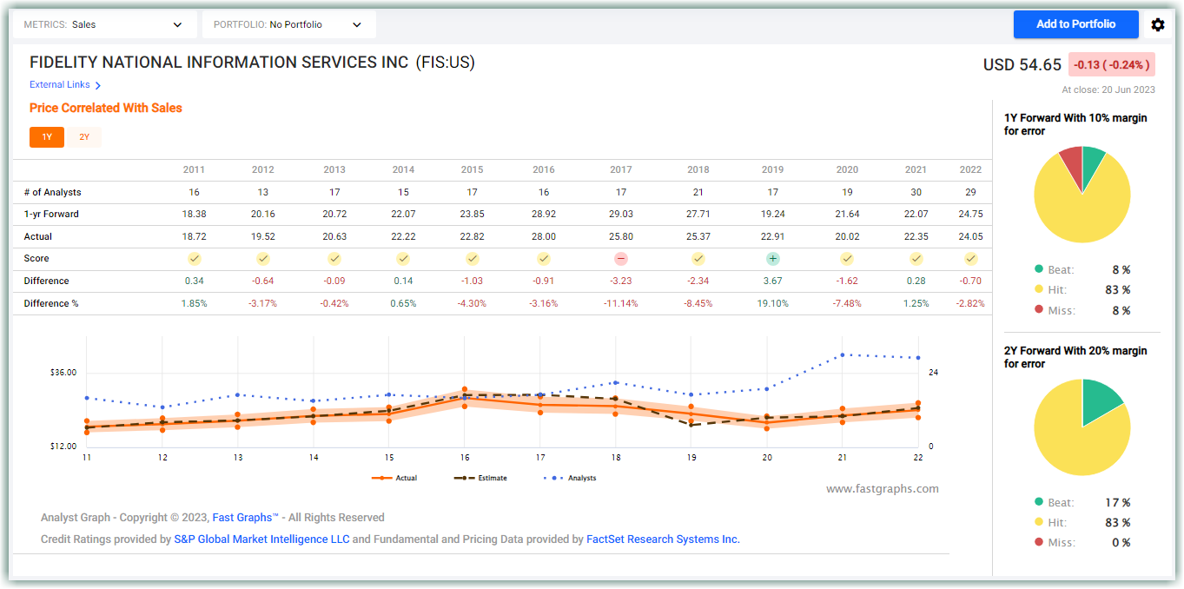Click the 2018 score check icon
1184x589 pixels.
coord(698,259)
